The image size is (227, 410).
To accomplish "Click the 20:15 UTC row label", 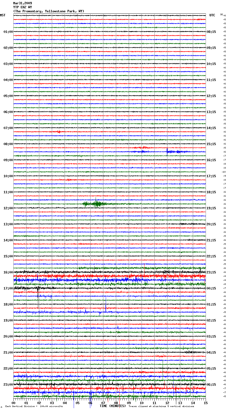I will pyautogui.click(x=211, y=224).
